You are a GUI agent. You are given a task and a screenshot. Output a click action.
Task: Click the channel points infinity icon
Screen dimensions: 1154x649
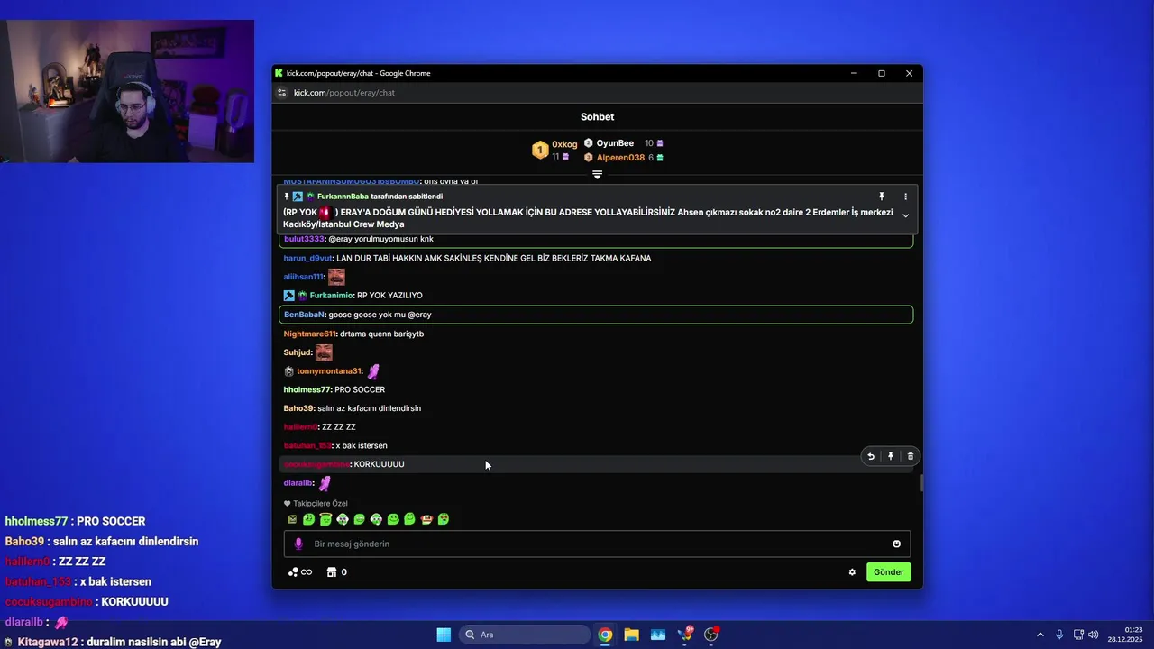299,572
